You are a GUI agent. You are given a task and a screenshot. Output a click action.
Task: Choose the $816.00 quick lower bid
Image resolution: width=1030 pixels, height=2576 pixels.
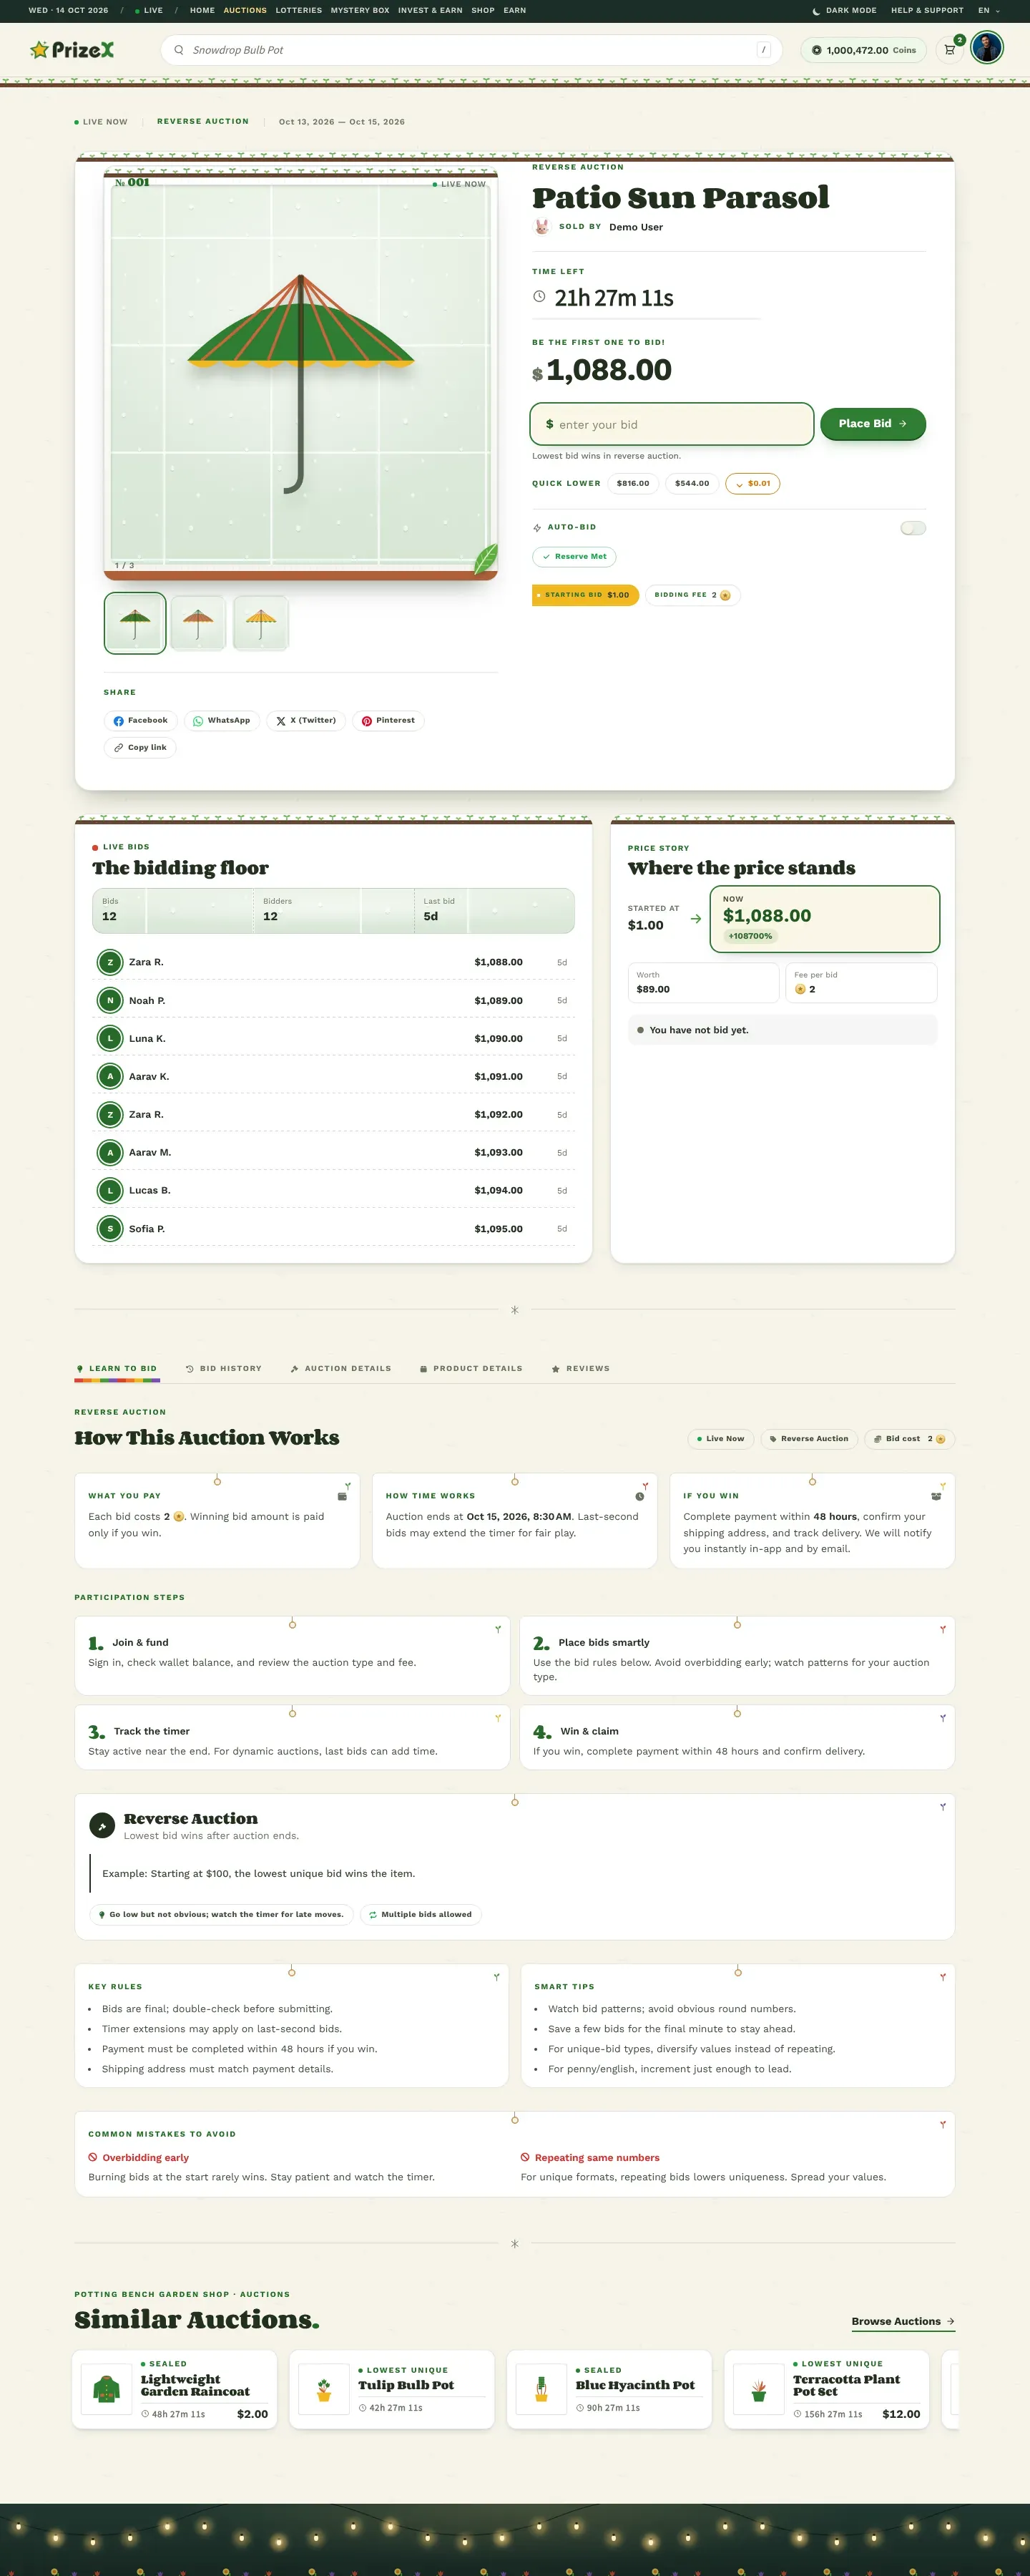(x=633, y=484)
